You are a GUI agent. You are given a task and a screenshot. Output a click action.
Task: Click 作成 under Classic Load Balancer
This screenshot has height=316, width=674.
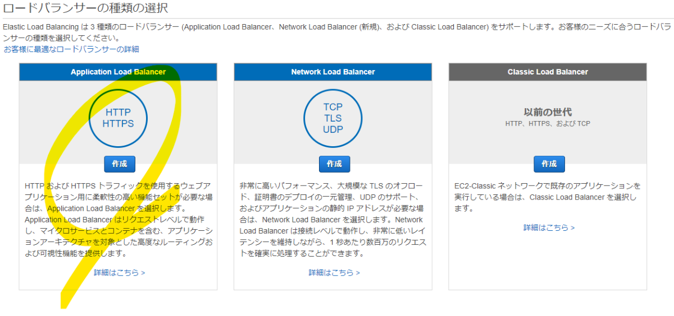[549, 164]
